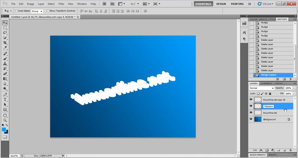Viewport: 298px width, 158px height.
Task: Open the Paragraph panel icon
Action: [x=244, y=39]
